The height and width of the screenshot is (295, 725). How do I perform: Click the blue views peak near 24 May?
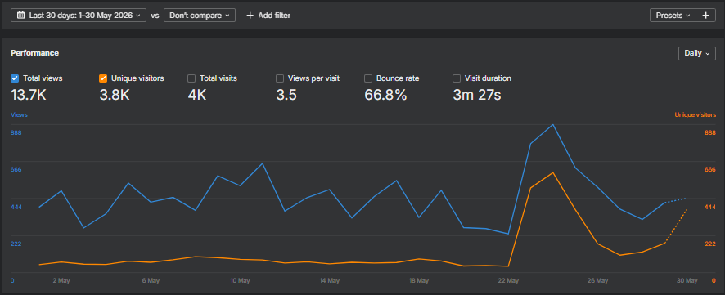pyautogui.click(x=552, y=125)
